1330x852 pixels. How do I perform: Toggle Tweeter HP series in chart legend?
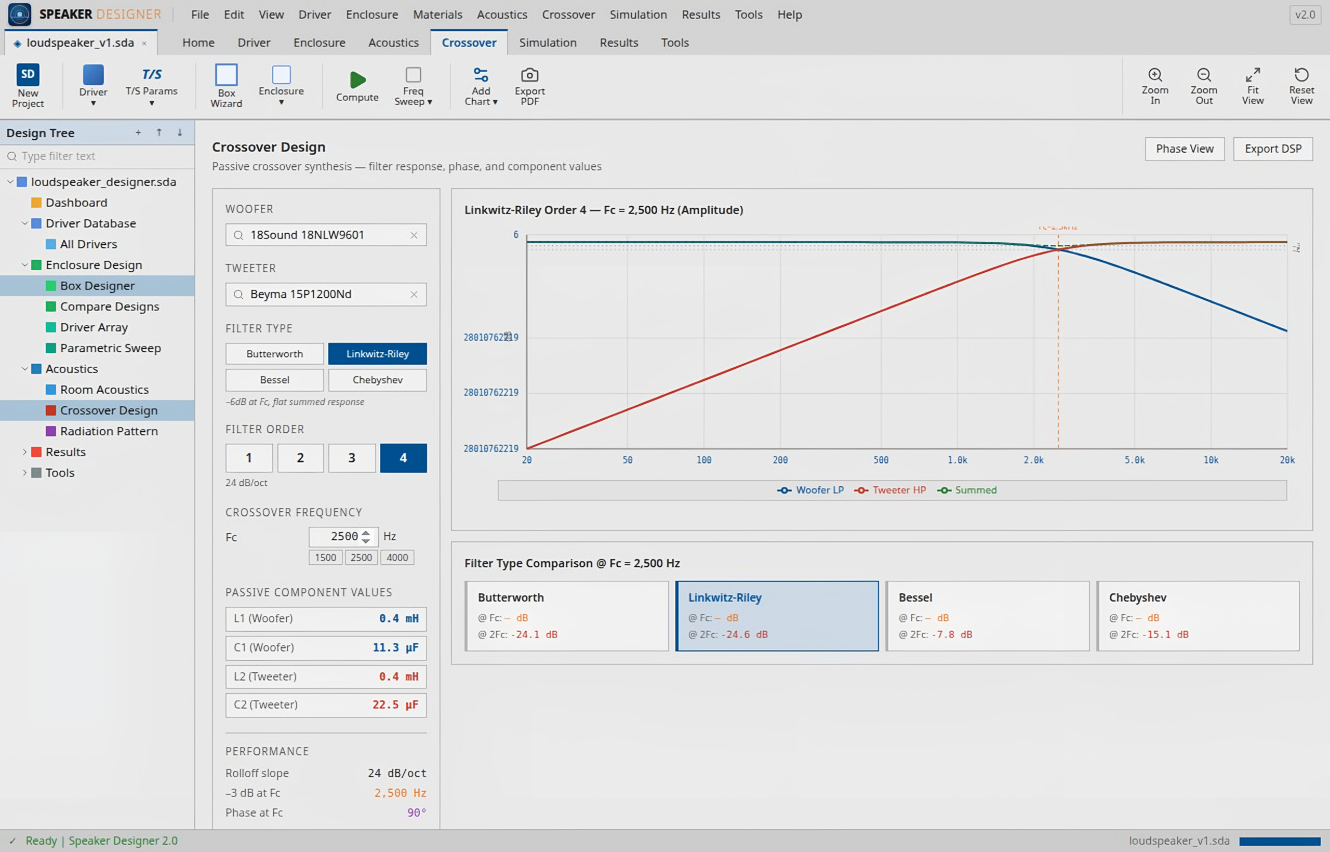pyautogui.click(x=889, y=490)
